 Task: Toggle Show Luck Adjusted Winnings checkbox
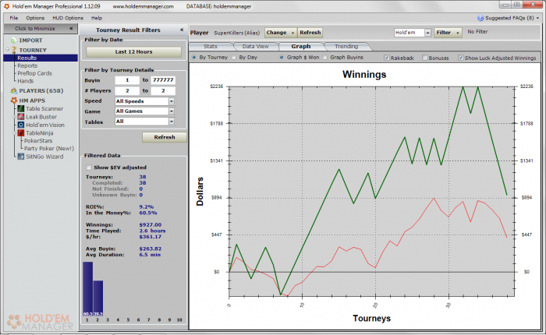[x=461, y=58]
